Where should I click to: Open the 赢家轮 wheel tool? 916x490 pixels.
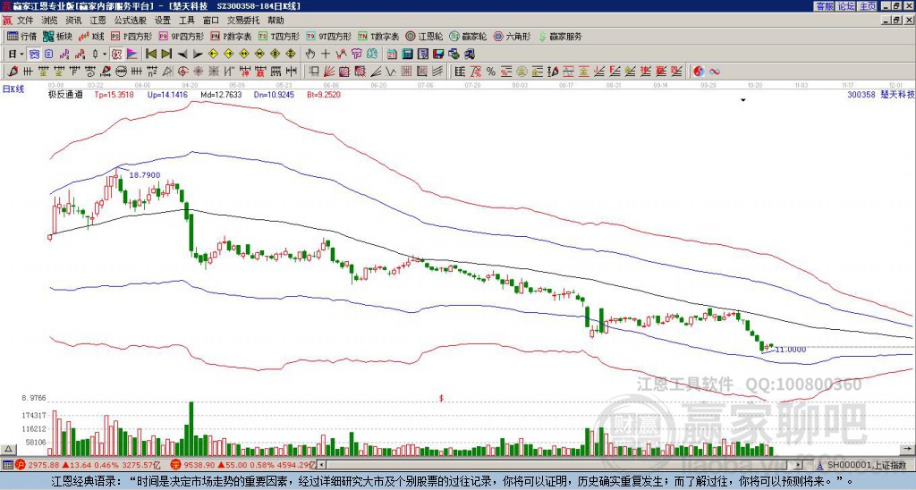pyautogui.click(x=468, y=36)
